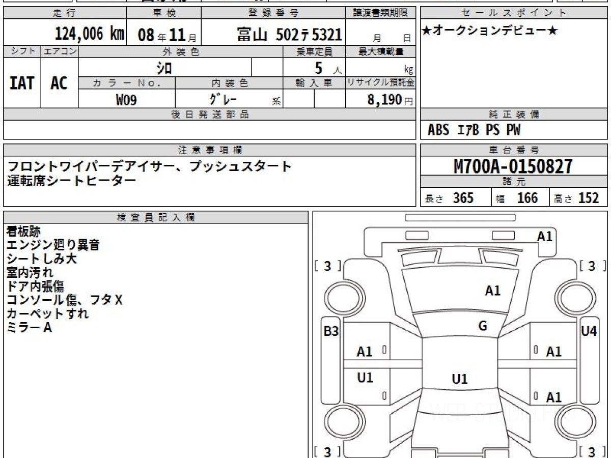
Task: Select the seating capacity 5人
Action: (x=328, y=68)
